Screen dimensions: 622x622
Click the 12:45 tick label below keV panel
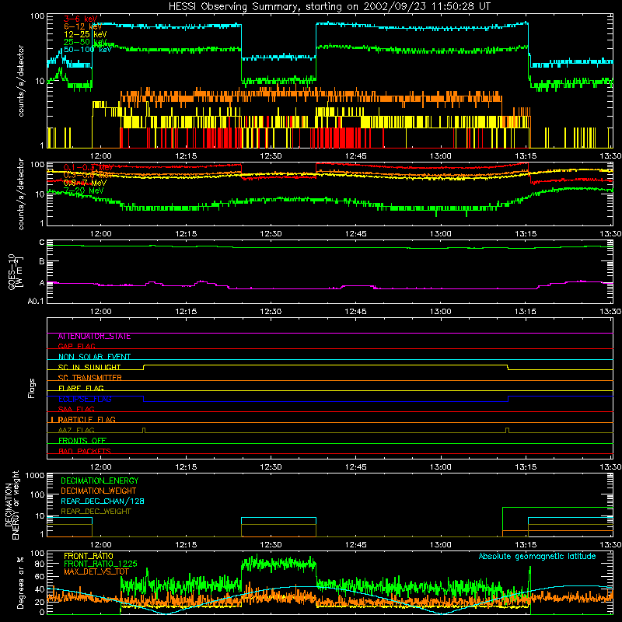[x=356, y=156]
